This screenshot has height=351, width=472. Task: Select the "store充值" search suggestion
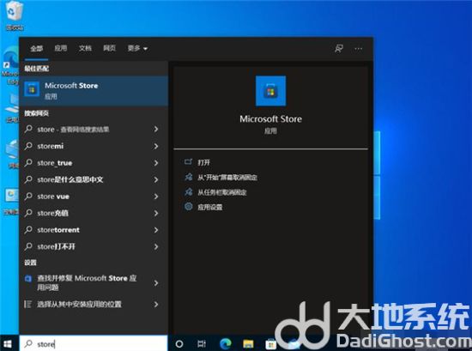(x=94, y=213)
